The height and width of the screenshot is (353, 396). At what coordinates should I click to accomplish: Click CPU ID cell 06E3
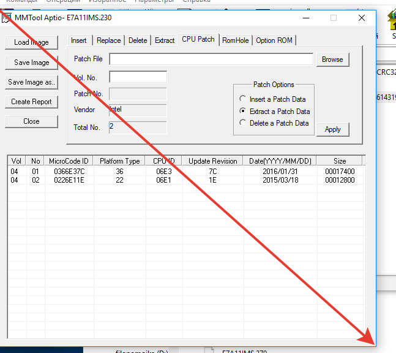pyautogui.click(x=164, y=172)
